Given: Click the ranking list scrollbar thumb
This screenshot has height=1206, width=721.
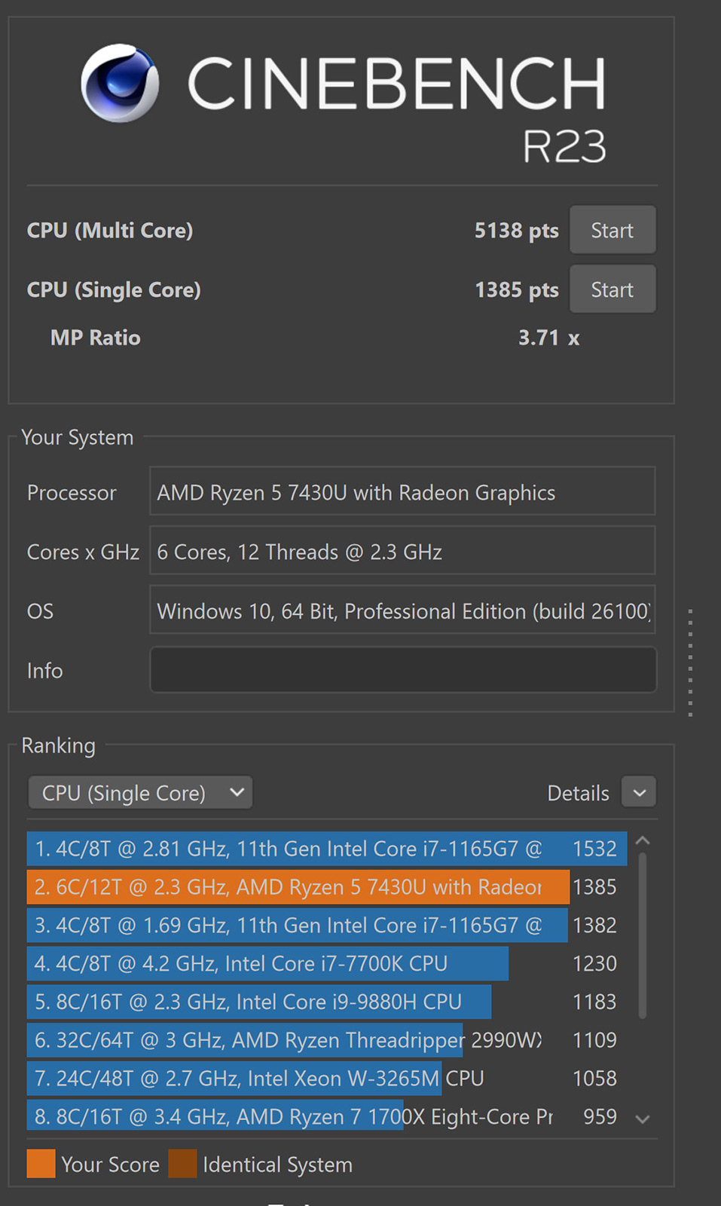Looking at the screenshot, I should [643, 935].
